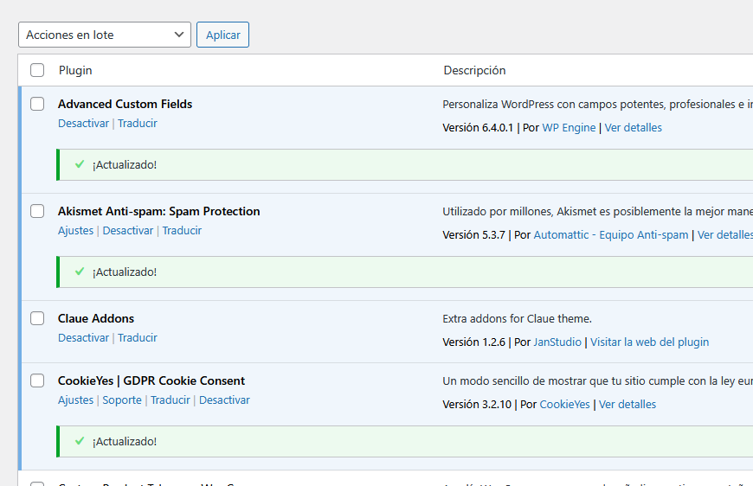753x486 pixels.
Task: Click the CookieYes | GDPR Cookie Consent name
Action: pyautogui.click(x=151, y=381)
